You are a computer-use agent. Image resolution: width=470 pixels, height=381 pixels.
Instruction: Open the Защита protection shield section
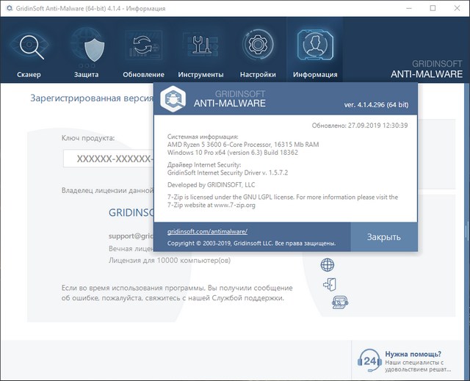tap(87, 52)
